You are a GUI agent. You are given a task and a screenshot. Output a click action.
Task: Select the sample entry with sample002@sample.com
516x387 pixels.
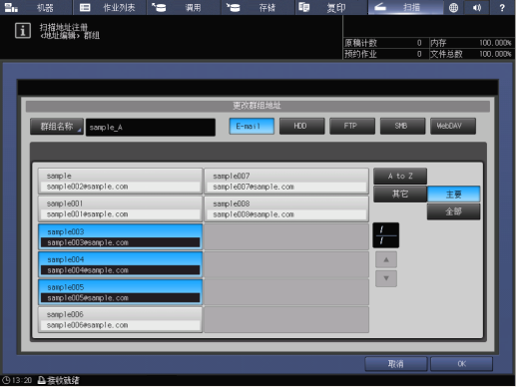[120, 182]
